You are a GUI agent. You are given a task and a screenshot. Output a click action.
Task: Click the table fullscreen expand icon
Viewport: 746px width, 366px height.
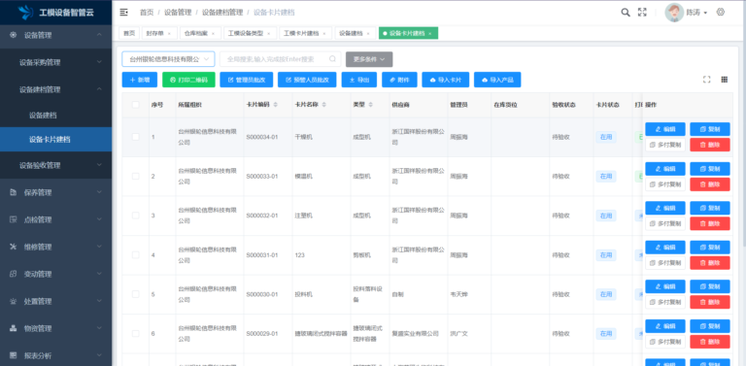(706, 80)
